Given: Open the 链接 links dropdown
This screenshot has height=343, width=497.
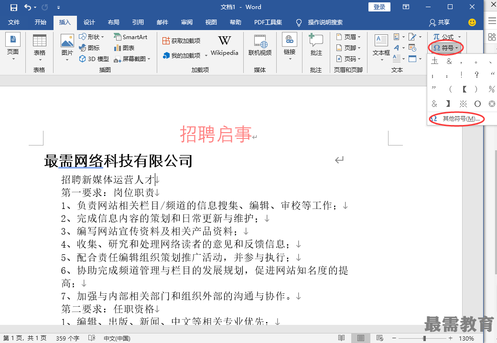Looking at the screenshot, I should [x=290, y=47].
